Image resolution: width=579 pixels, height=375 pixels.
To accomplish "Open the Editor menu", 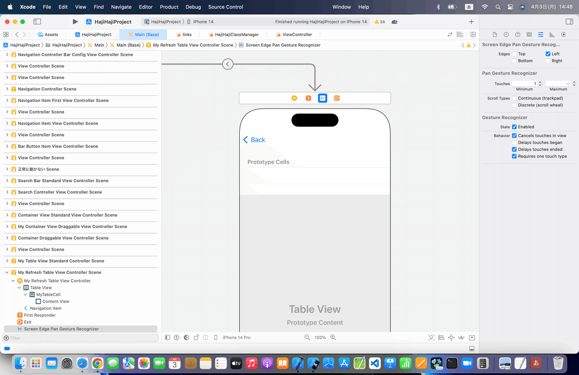I will pyautogui.click(x=146, y=7).
